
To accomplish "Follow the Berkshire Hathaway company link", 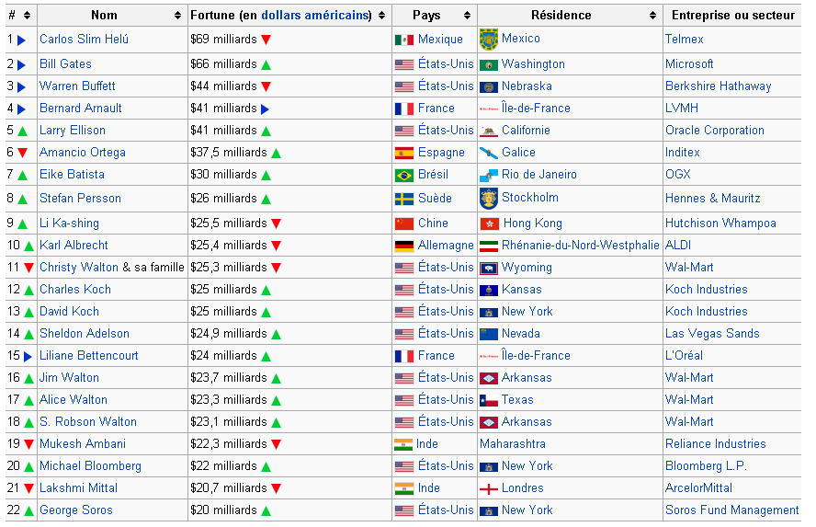I will tap(718, 86).
